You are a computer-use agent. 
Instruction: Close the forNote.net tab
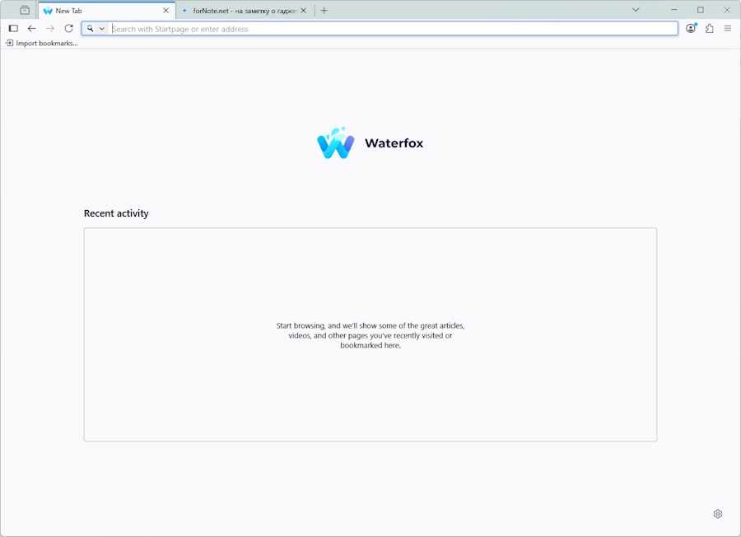click(x=304, y=11)
